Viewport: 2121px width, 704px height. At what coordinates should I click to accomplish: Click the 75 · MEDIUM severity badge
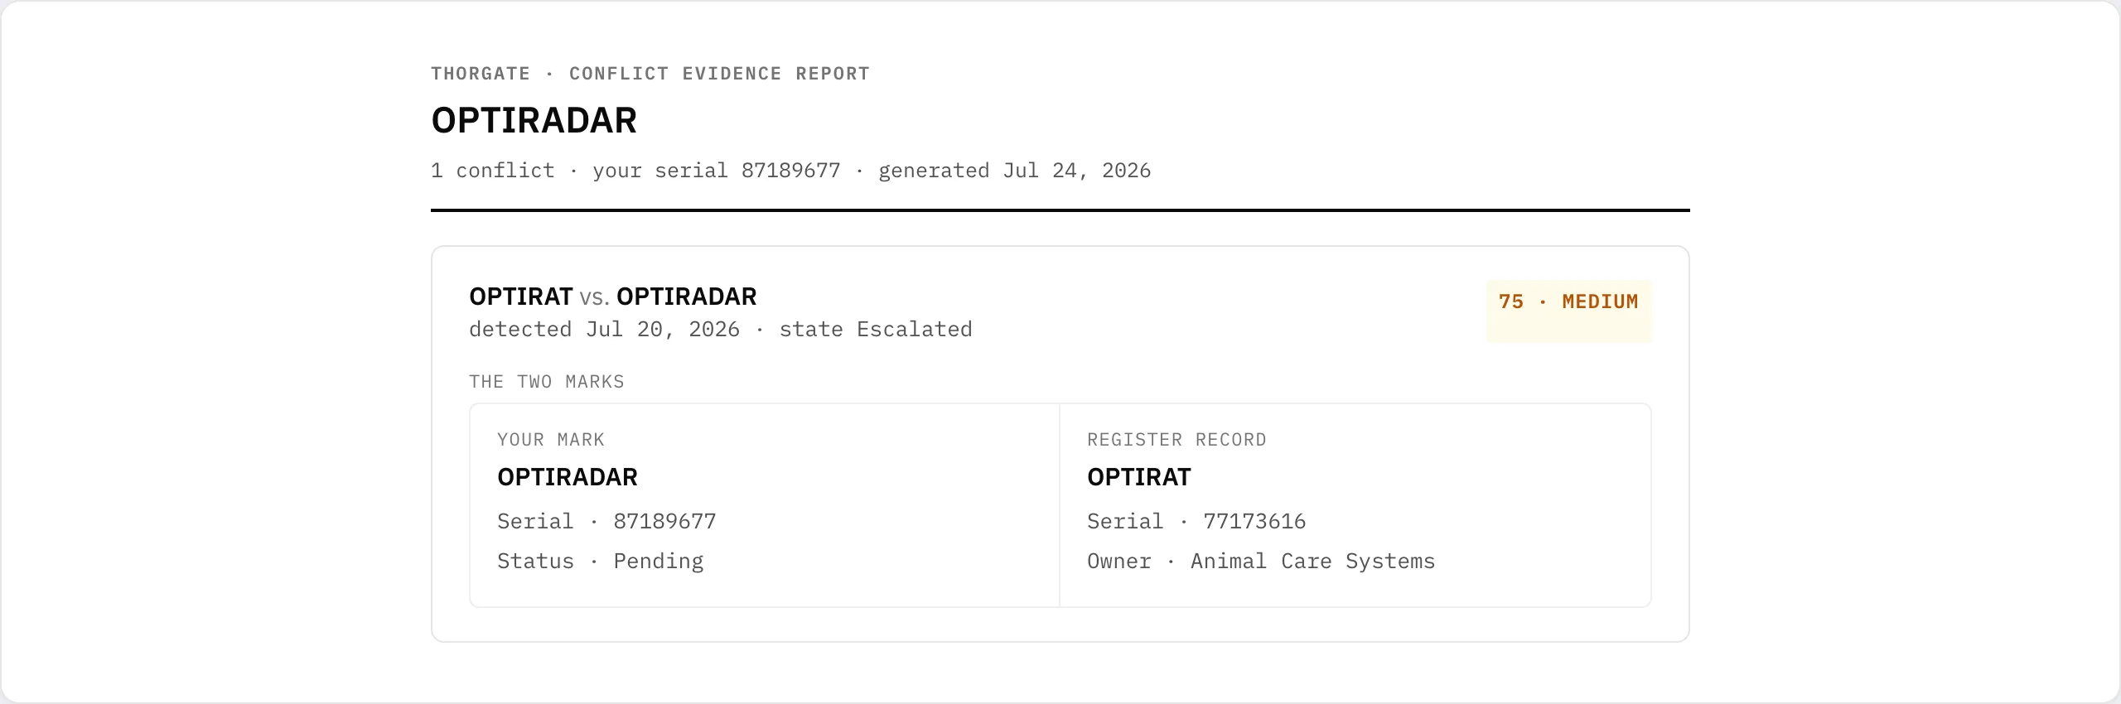(x=1568, y=311)
